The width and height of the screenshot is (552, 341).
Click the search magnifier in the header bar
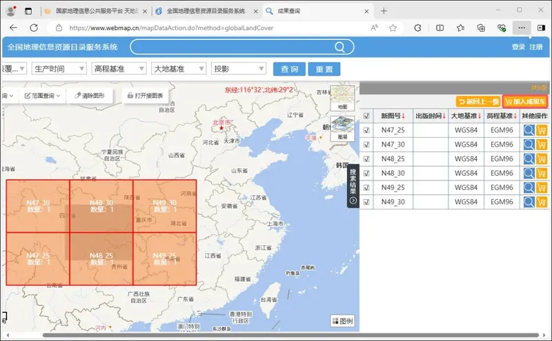[339, 47]
